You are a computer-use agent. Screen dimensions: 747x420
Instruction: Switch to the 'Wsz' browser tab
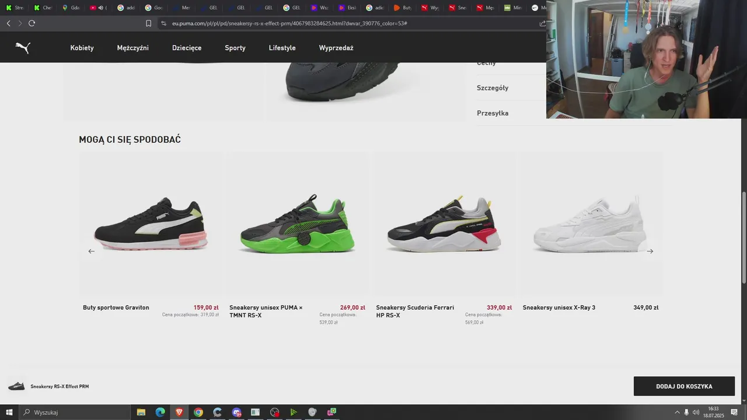click(x=319, y=8)
